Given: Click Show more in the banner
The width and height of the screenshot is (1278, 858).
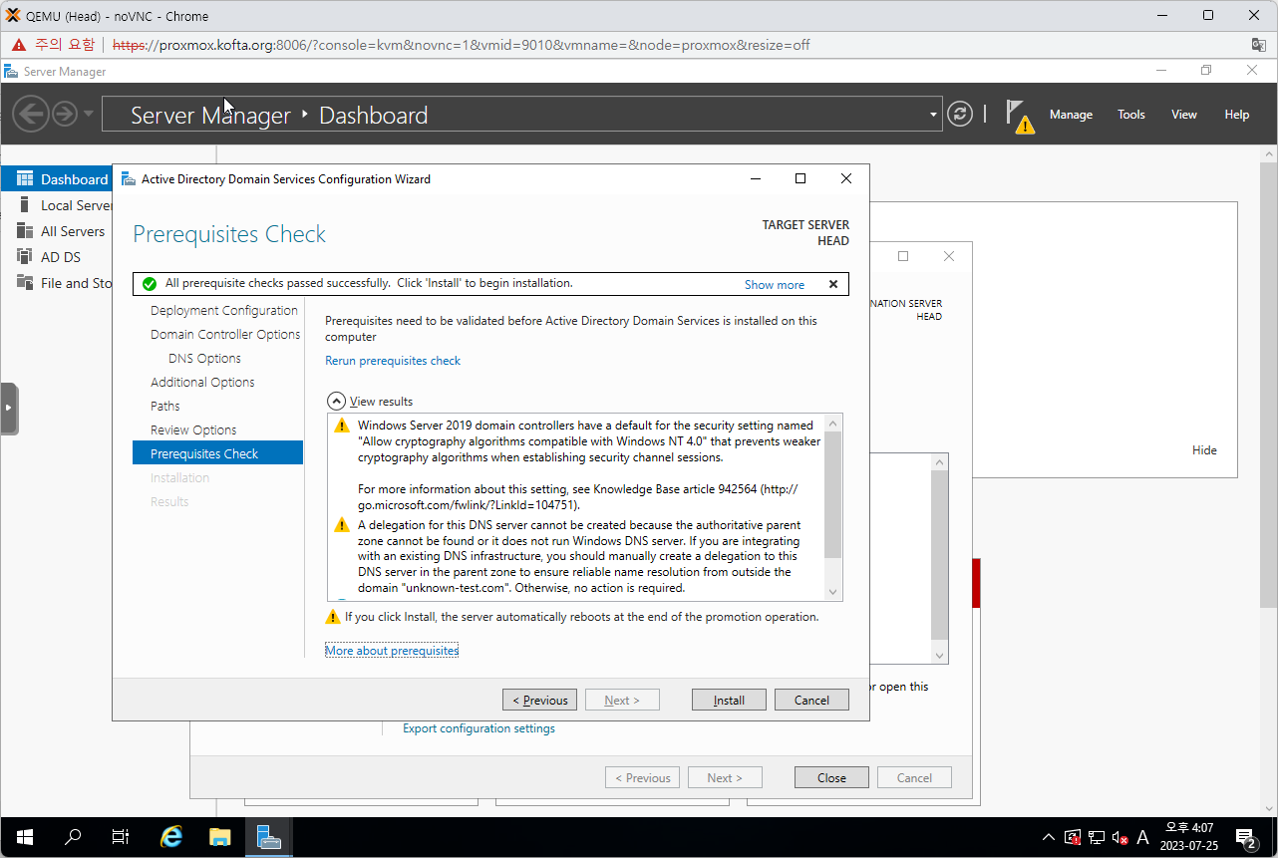Looking at the screenshot, I should pos(774,284).
